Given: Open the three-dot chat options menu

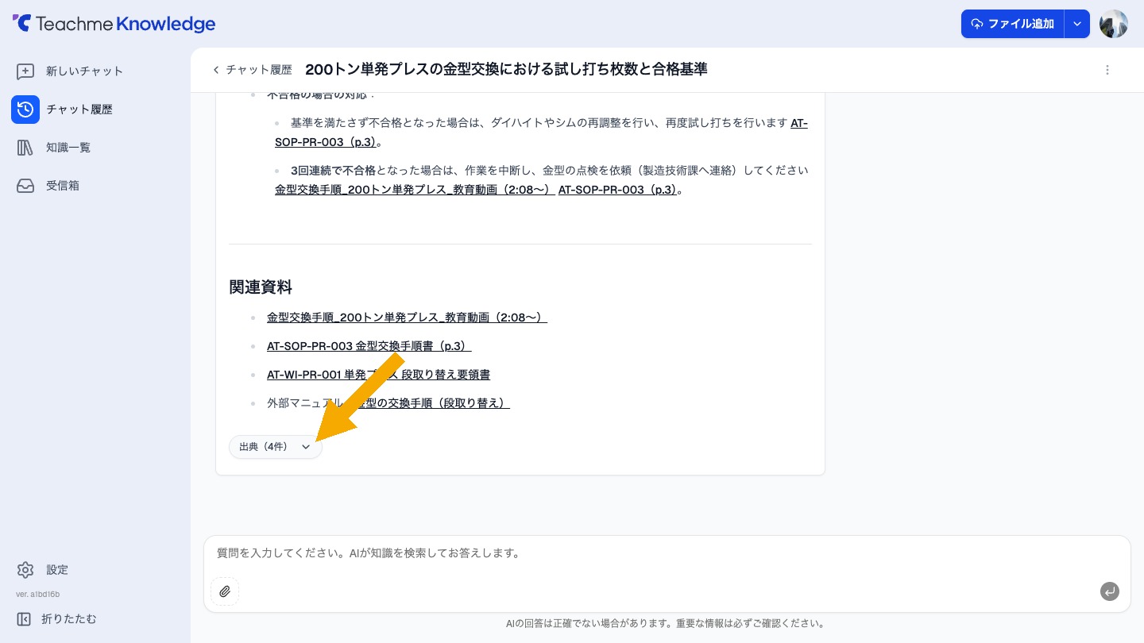Looking at the screenshot, I should tap(1107, 70).
